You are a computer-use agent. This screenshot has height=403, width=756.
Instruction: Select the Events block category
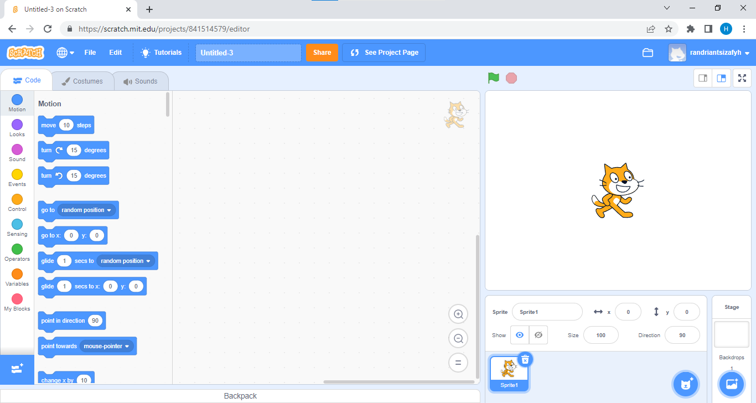[17, 178]
